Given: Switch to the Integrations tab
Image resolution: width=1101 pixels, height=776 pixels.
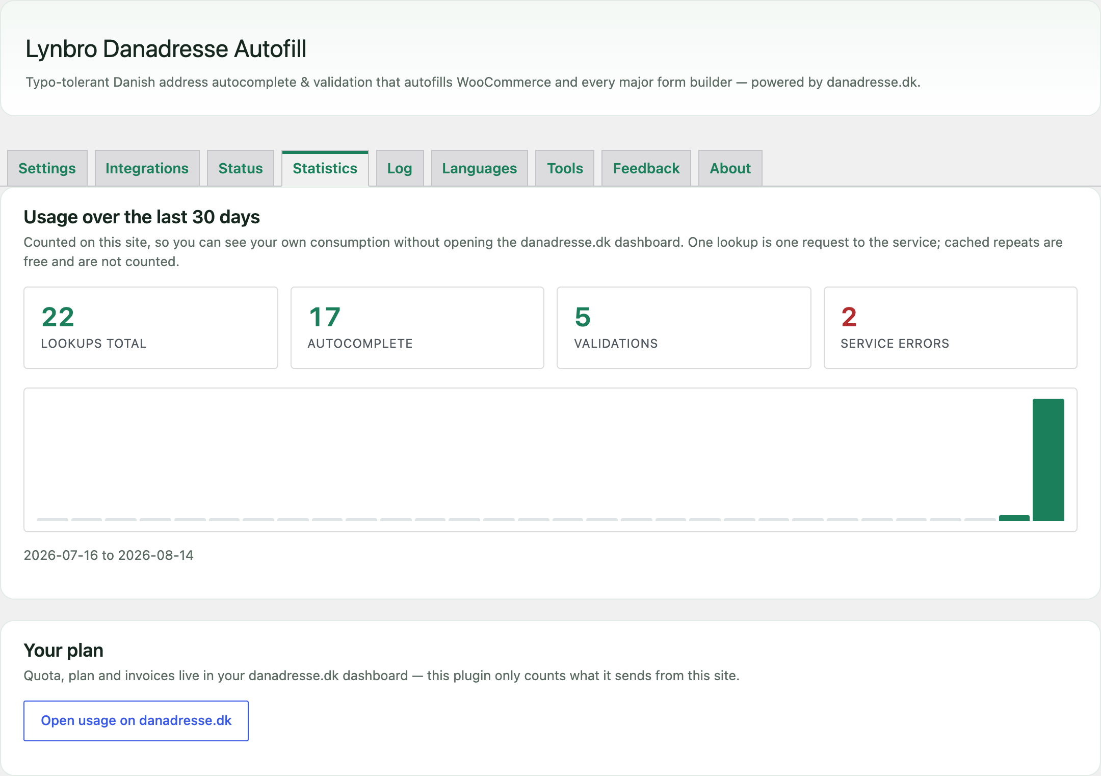Looking at the screenshot, I should click(x=147, y=168).
